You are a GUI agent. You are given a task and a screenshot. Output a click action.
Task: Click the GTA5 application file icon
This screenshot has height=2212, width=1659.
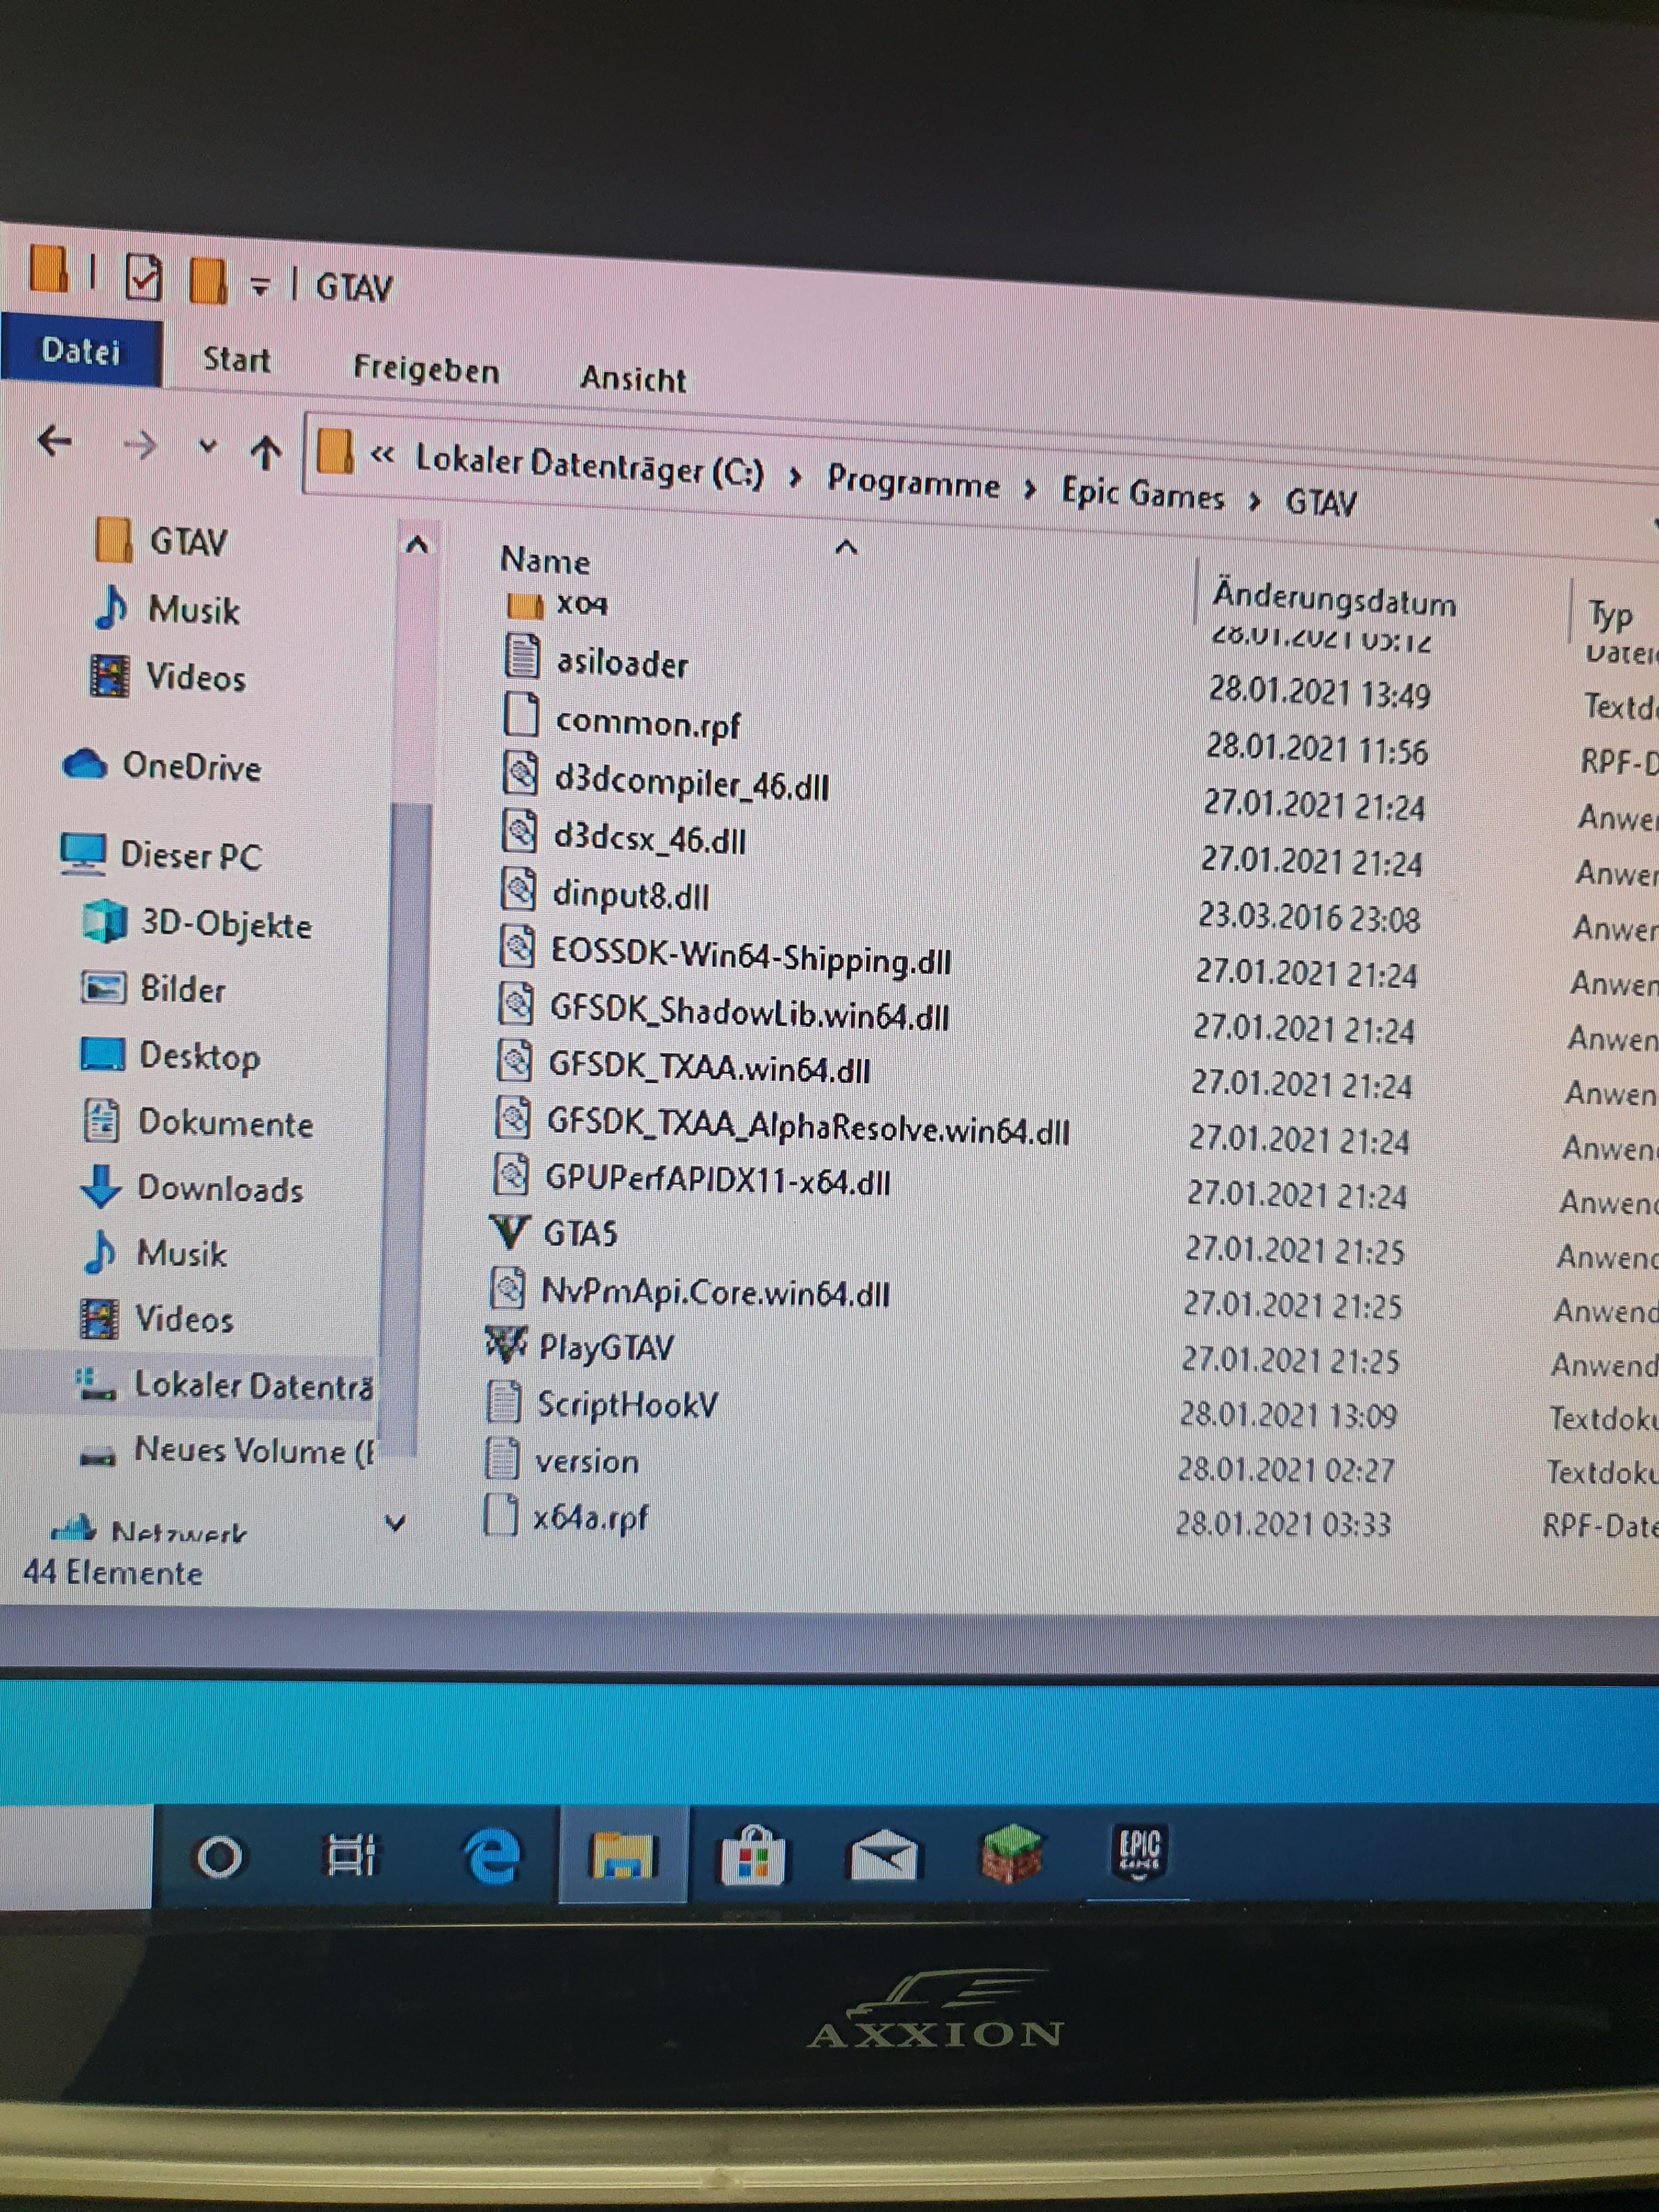pos(510,1232)
